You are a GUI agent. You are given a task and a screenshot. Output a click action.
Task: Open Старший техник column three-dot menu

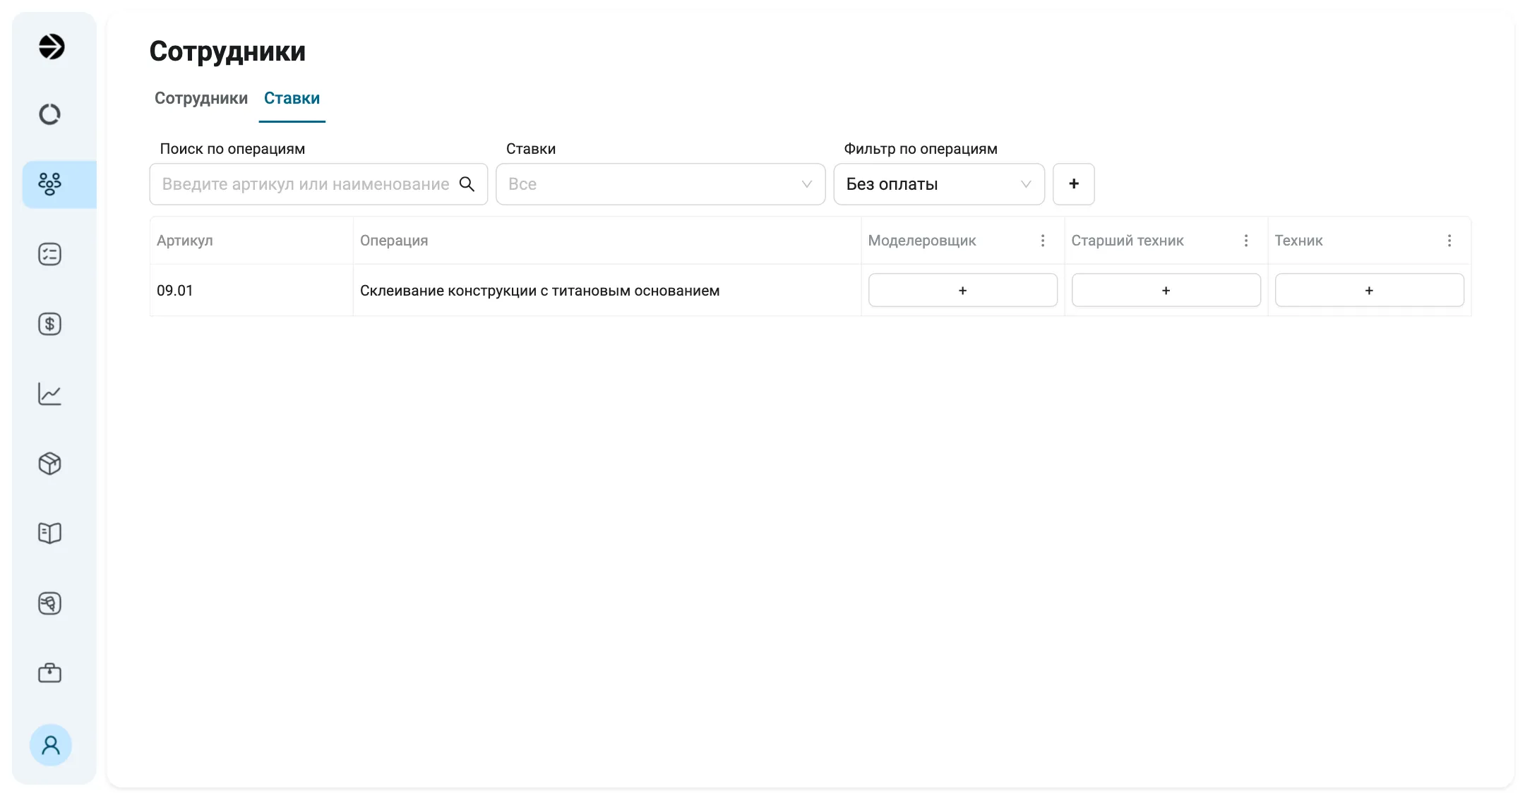point(1246,241)
